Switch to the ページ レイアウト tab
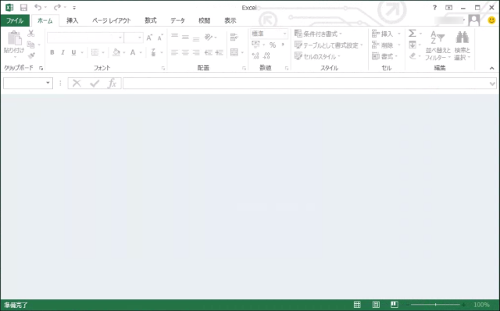Viewport: 500px width, 311px height. coord(112,21)
